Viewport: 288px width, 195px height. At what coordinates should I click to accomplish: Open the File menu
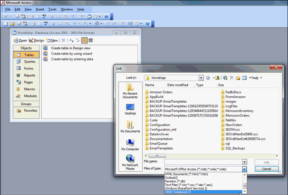point(8,9)
